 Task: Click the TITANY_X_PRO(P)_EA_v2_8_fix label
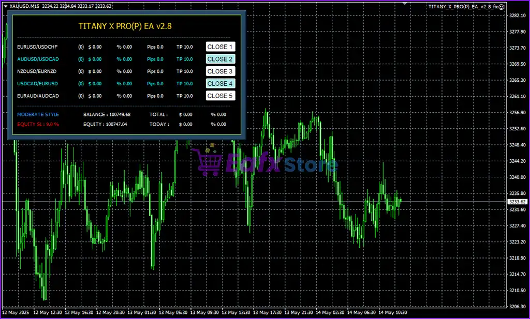pos(463,6)
